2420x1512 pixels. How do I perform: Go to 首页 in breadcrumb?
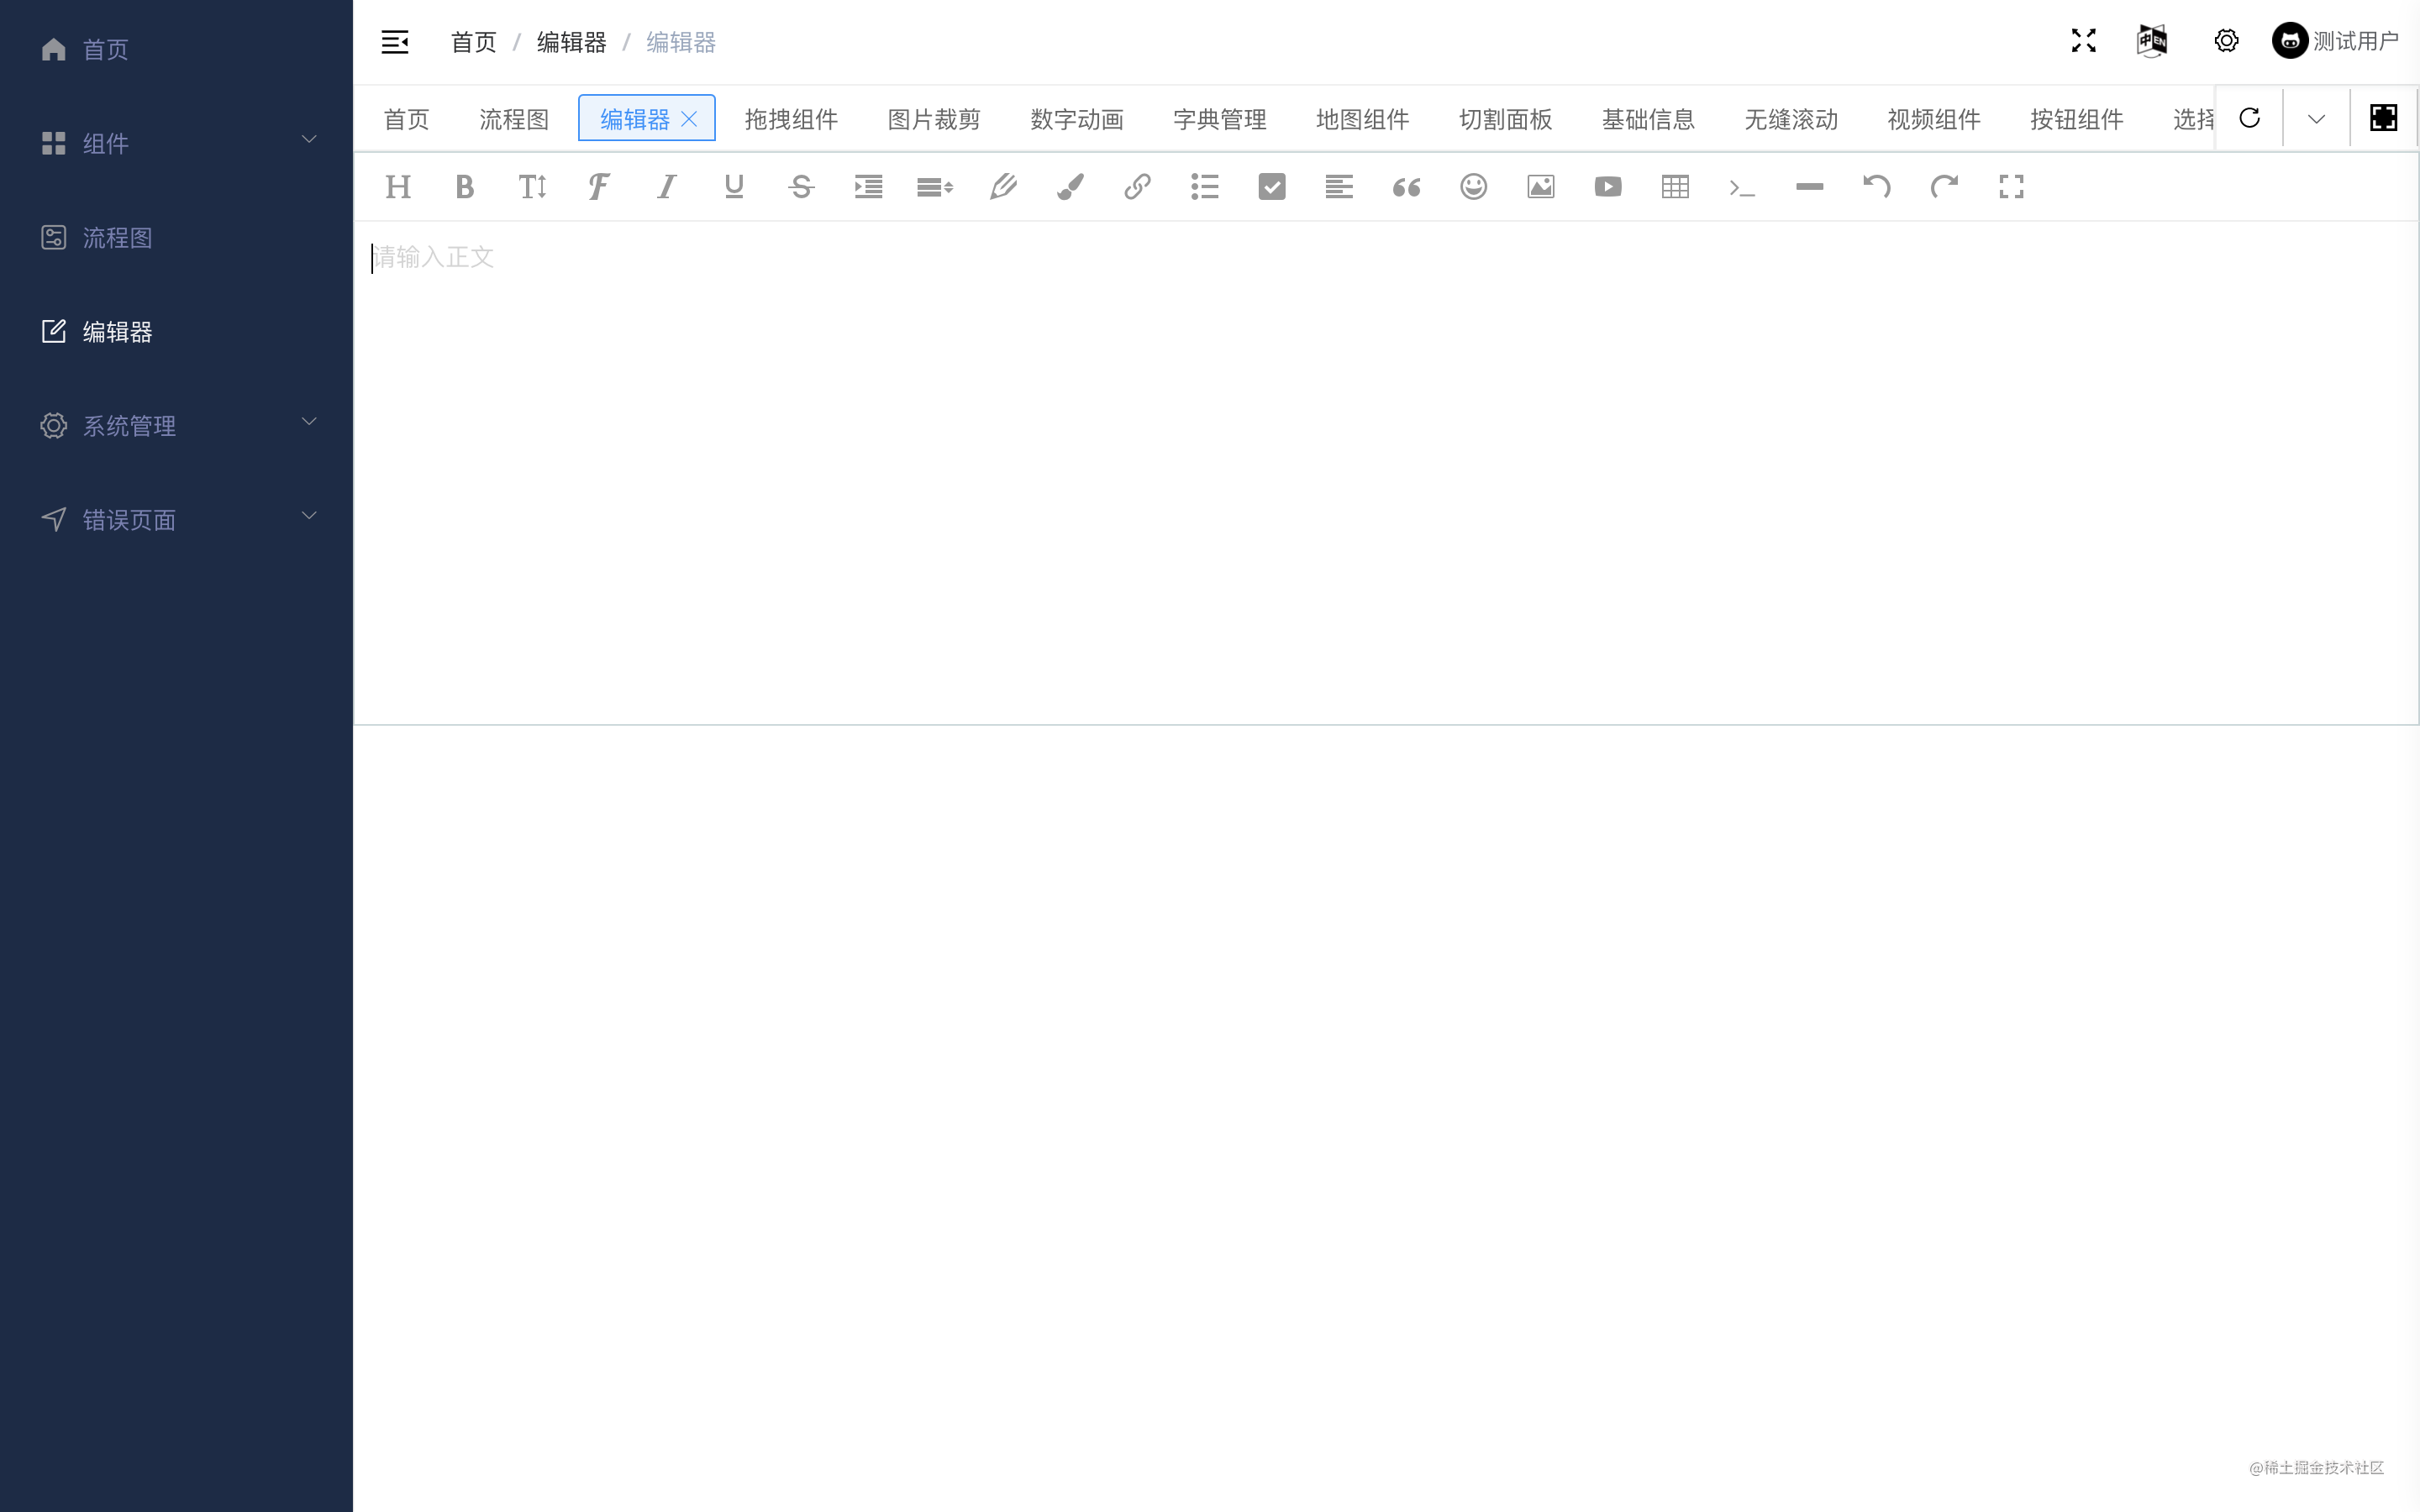[473, 42]
